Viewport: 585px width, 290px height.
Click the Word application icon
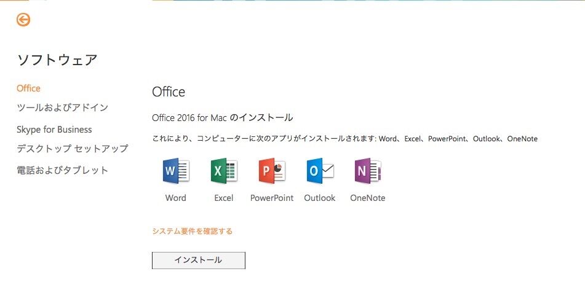[176, 171]
